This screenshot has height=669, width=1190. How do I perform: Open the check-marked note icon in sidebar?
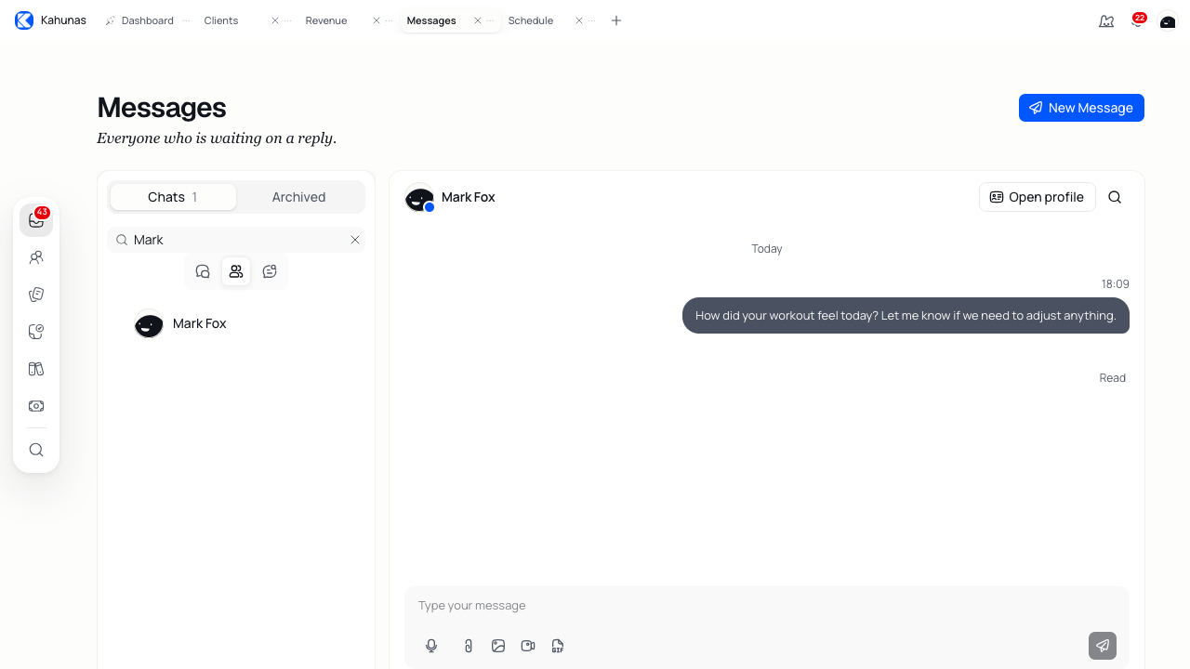click(x=36, y=332)
